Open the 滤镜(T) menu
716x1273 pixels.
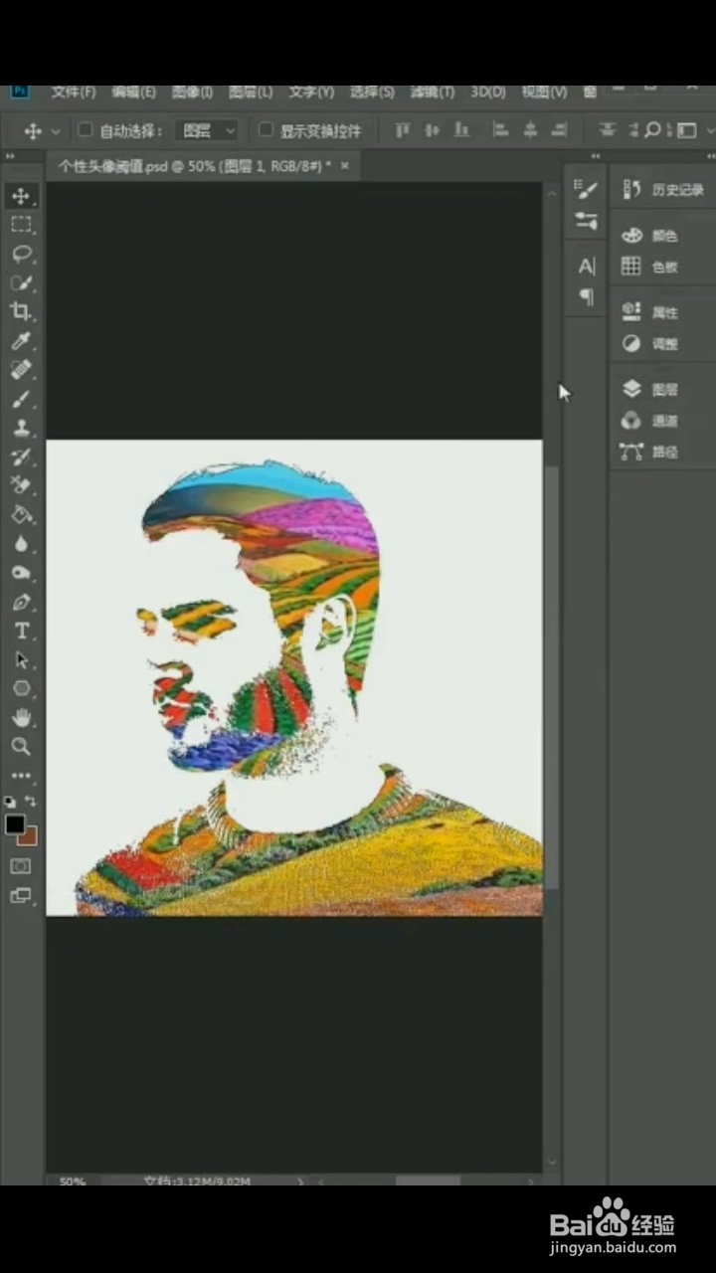432,91
